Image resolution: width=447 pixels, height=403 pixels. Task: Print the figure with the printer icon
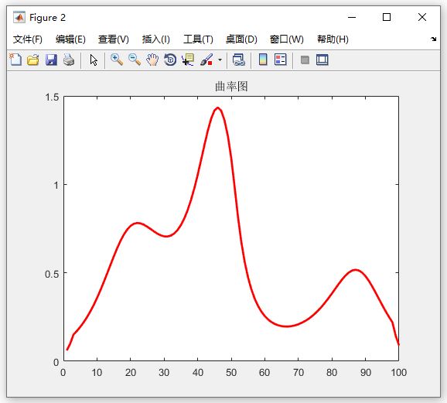click(x=69, y=60)
